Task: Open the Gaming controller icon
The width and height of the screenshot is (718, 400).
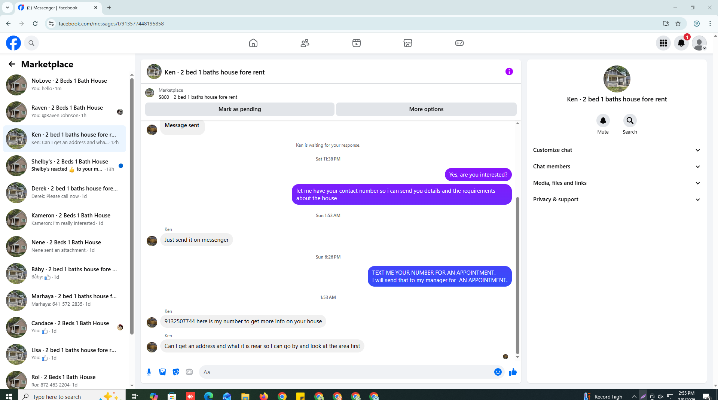Action: click(x=459, y=43)
